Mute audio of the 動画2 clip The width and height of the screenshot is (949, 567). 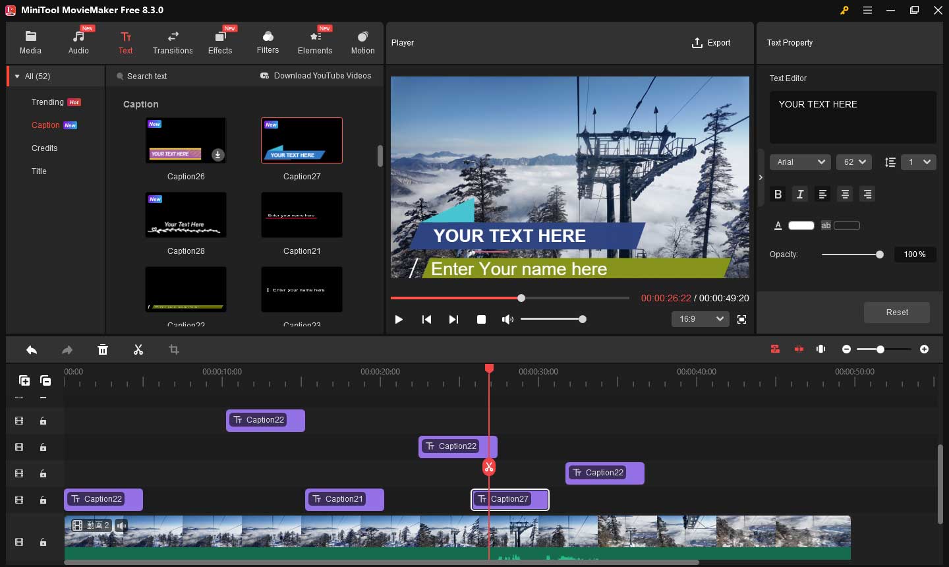click(x=121, y=525)
